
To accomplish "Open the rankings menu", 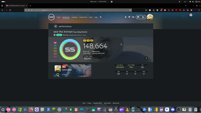I will (x=74, y=17).
